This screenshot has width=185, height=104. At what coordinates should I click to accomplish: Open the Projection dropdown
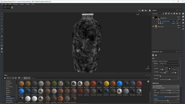coord(169,61)
